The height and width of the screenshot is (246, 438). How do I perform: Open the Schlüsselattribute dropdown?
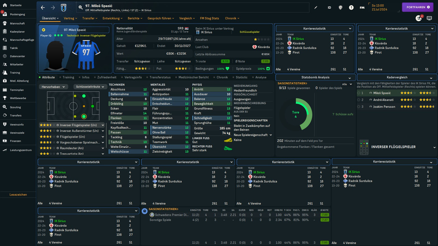(90, 87)
